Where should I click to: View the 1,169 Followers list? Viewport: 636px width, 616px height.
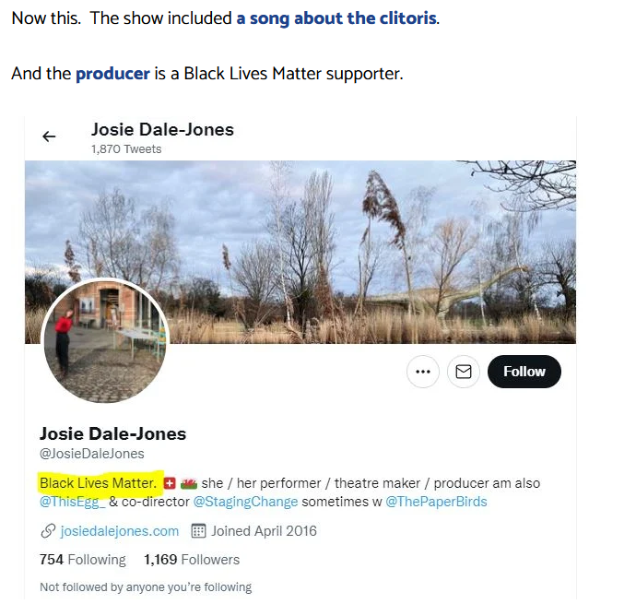(192, 560)
